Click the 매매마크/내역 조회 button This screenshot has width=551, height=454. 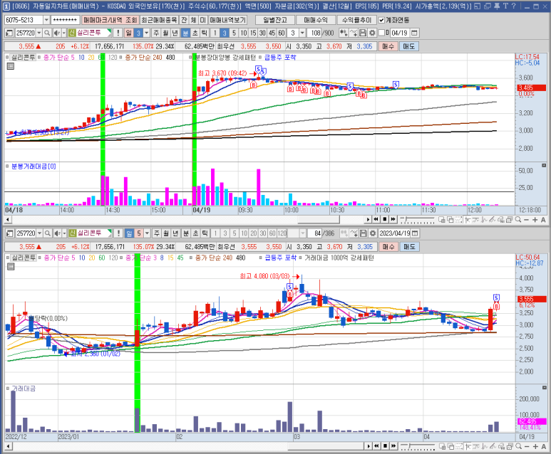pyautogui.click(x=110, y=20)
